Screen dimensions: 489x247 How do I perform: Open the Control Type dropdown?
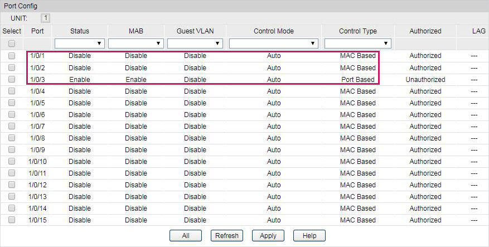coord(357,43)
